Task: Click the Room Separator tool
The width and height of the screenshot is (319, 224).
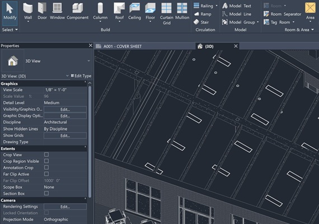Action: [283, 14]
